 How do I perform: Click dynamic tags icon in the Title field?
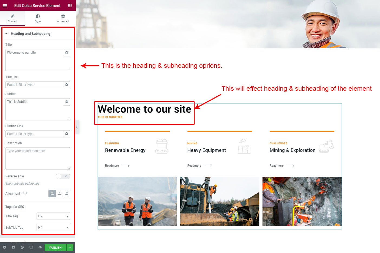[67, 53]
